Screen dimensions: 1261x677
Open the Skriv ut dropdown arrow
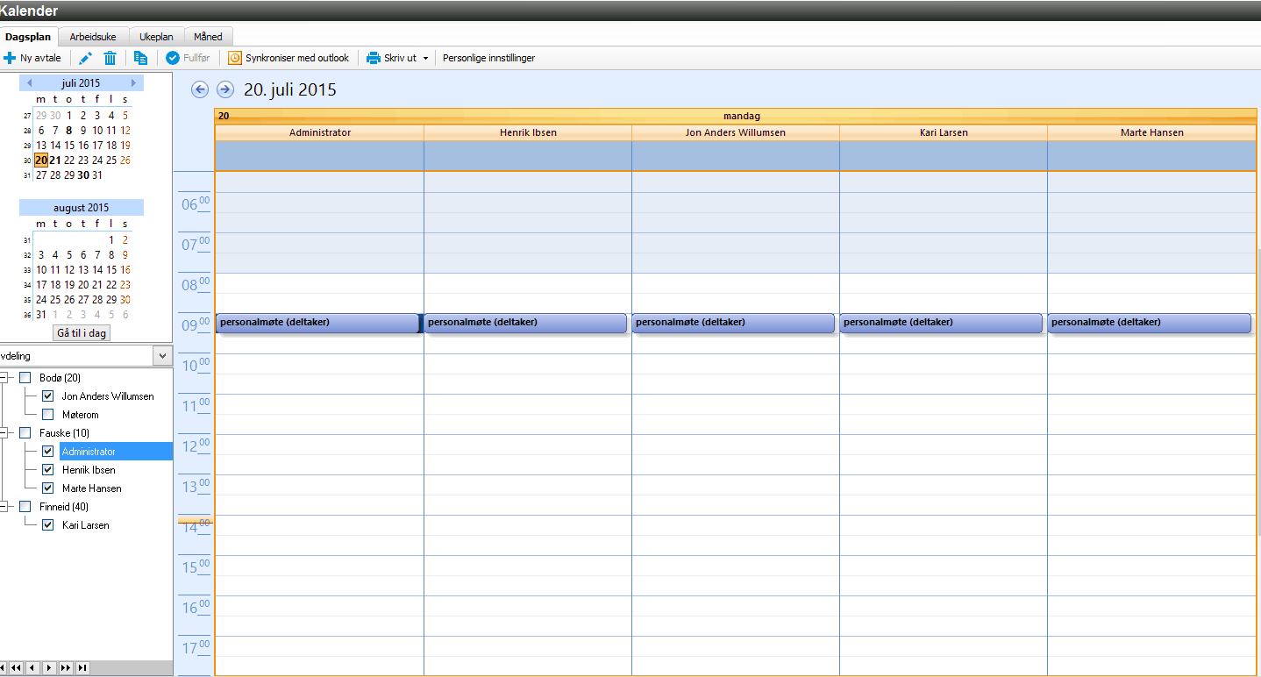(425, 59)
